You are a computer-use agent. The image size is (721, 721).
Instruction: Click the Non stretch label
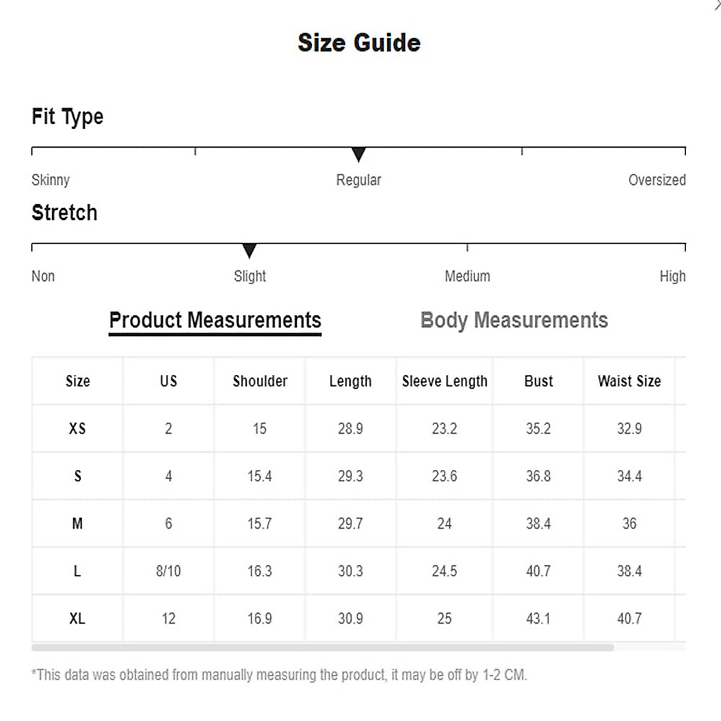point(43,276)
